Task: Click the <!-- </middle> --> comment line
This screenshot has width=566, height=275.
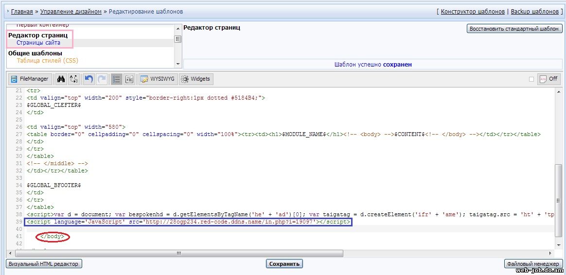Action: coord(57,163)
